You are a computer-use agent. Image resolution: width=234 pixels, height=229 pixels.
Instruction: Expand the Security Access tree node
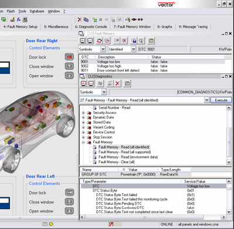(x=83, y=113)
